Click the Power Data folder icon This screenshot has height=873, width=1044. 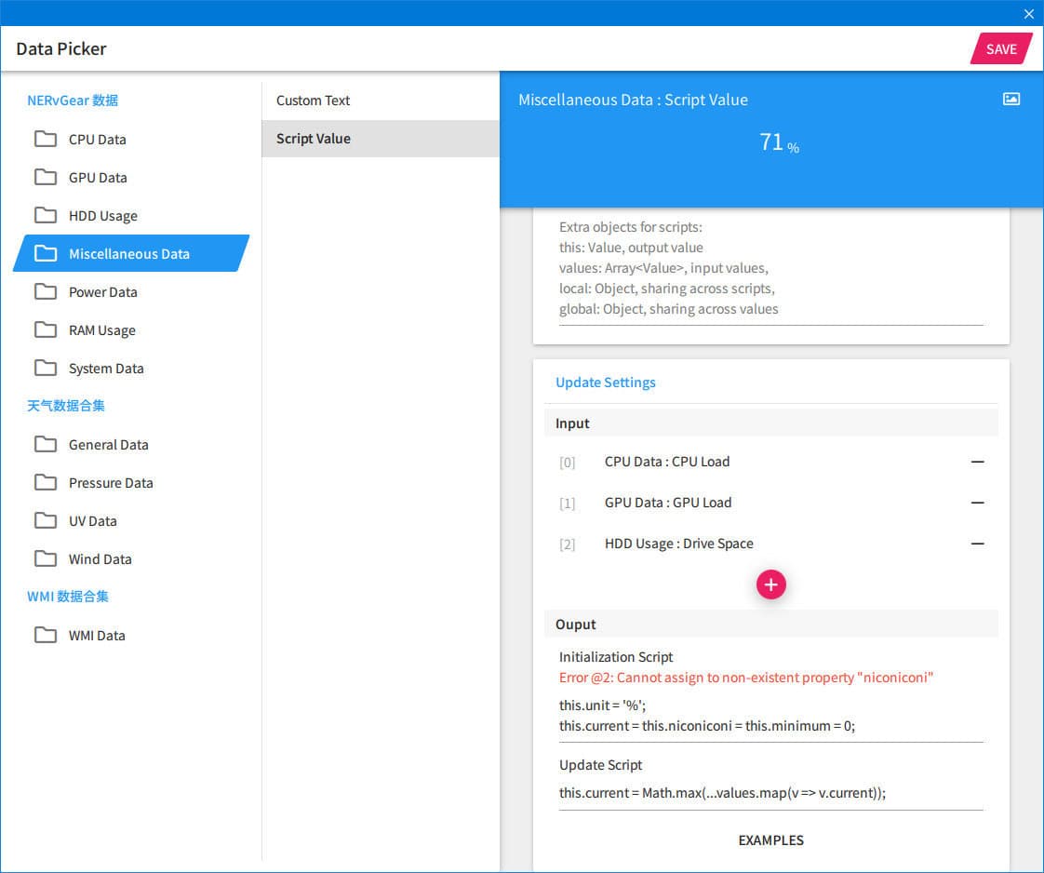[x=46, y=291]
